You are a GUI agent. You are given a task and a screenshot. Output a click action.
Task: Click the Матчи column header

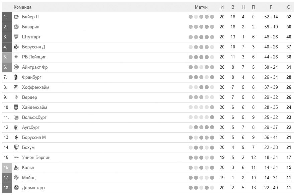pyautogui.click(x=201, y=7)
